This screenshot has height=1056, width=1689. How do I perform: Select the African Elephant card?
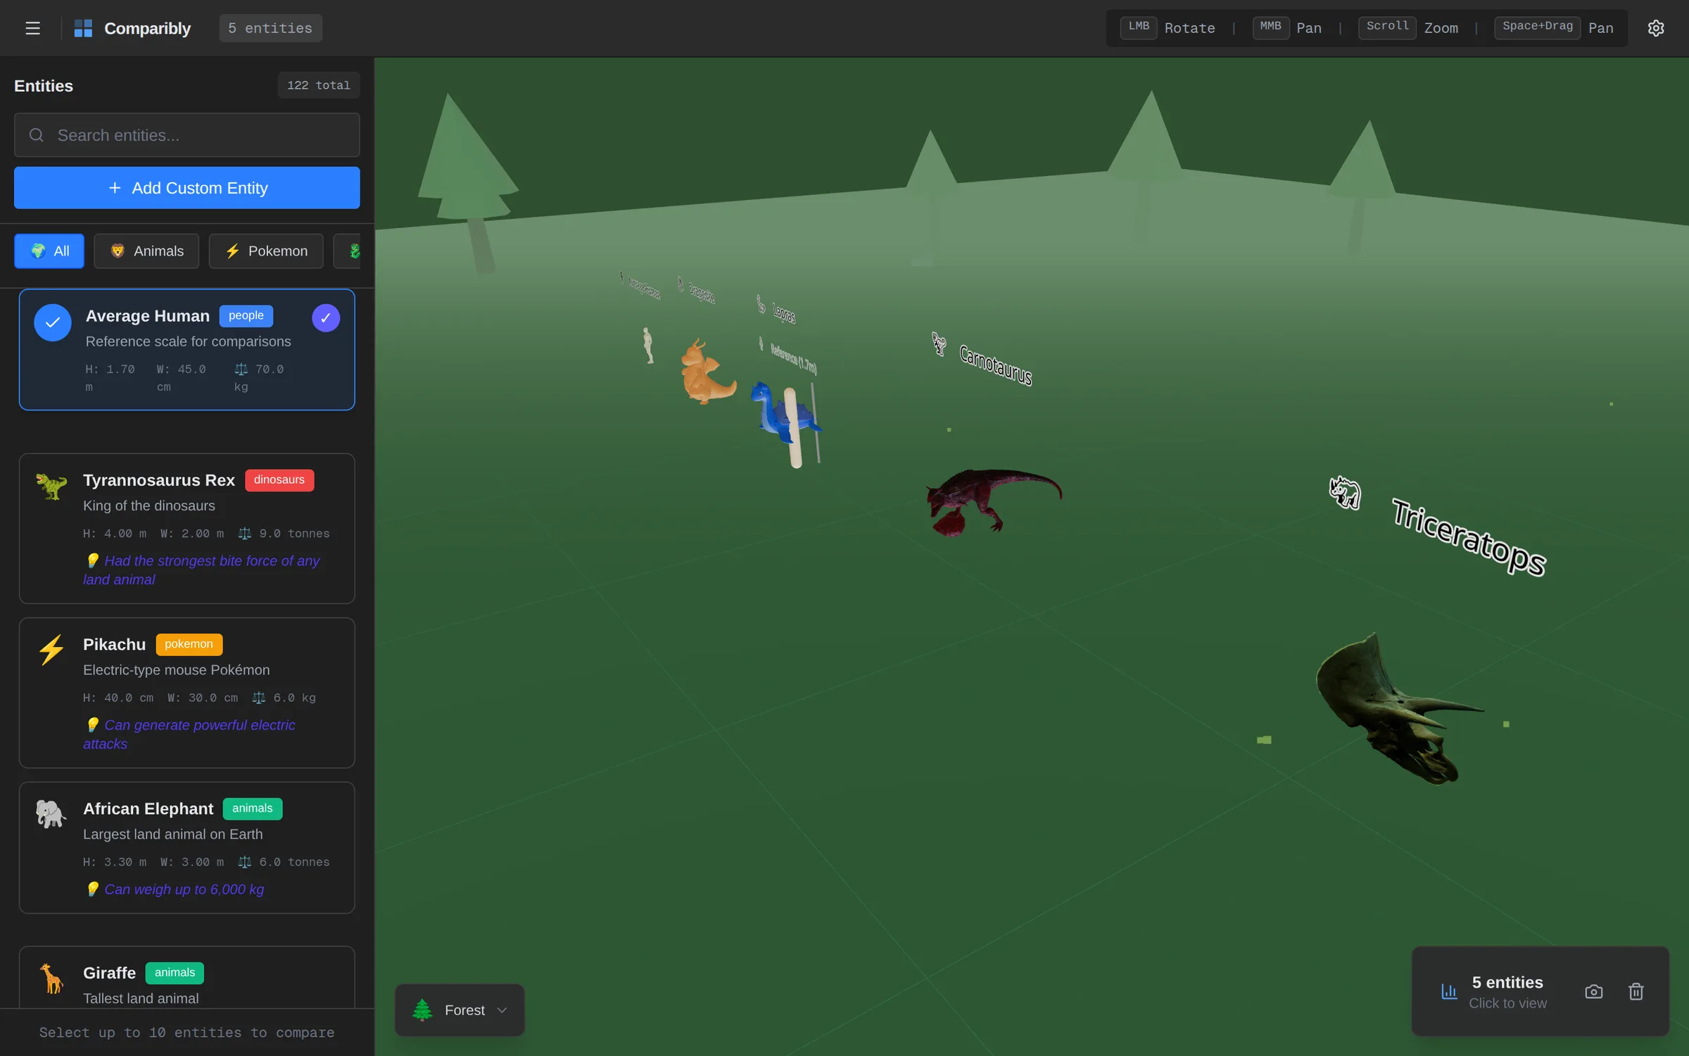pos(186,848)
